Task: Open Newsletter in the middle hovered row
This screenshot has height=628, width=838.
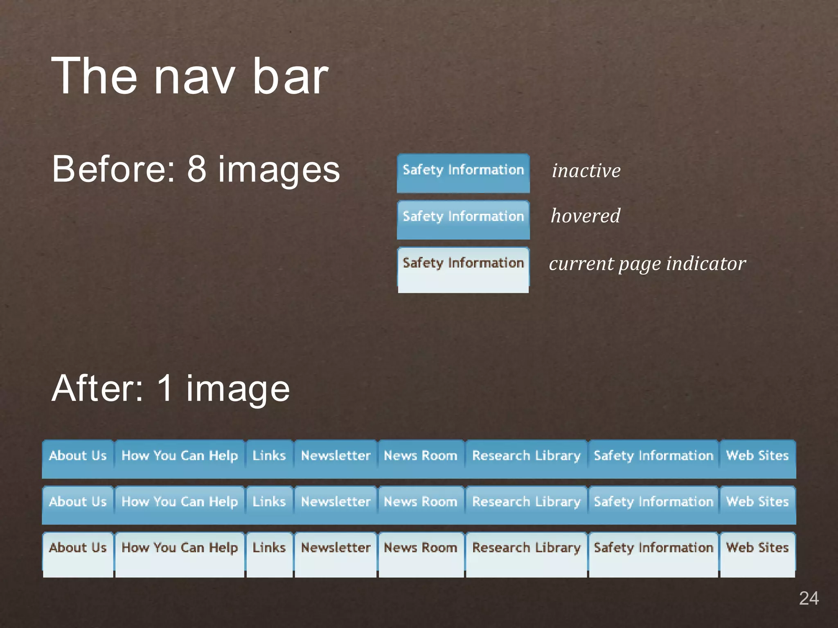Action: pos(336,505)
